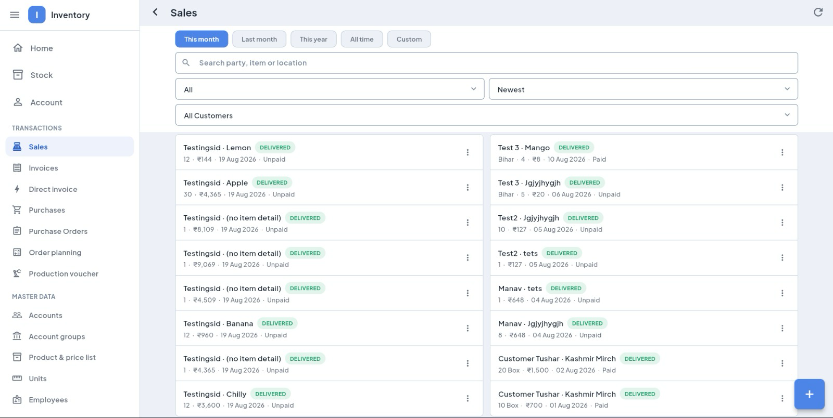Open options for Kashmir Mirch 20 Box sale
This screenshot has width=833, height=418.
pyautogui.click(x=782, y=363)
